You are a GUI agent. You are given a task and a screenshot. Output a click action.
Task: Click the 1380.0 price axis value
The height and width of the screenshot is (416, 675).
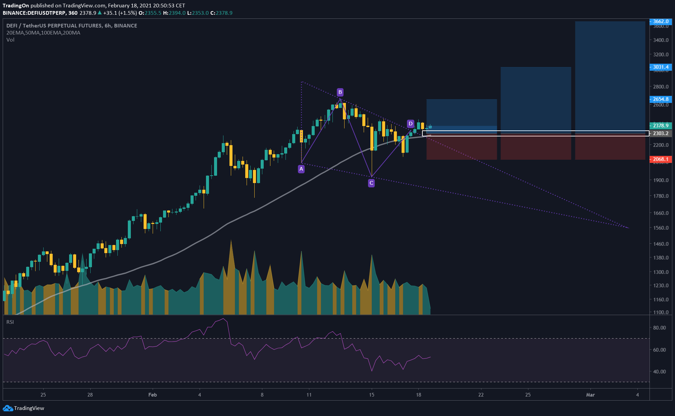click(x=661, y=258)
